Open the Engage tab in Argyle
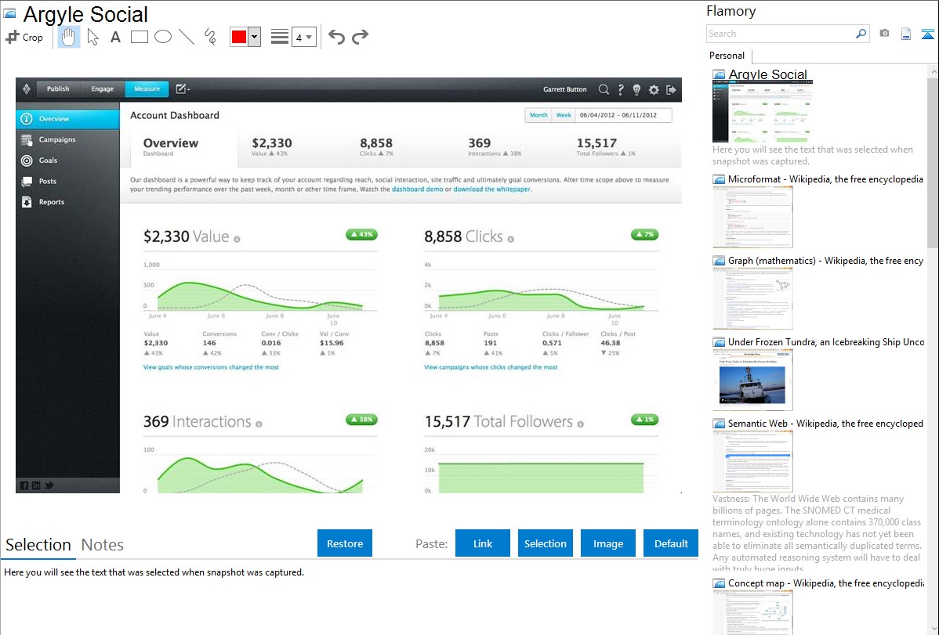Viewport: 939px width, 635px height. coord(103,88)
